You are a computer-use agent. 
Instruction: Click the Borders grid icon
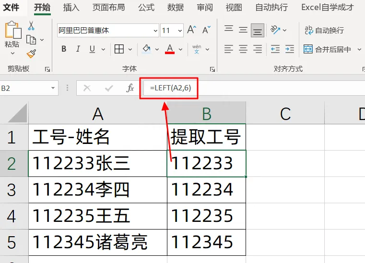[119, 49]
